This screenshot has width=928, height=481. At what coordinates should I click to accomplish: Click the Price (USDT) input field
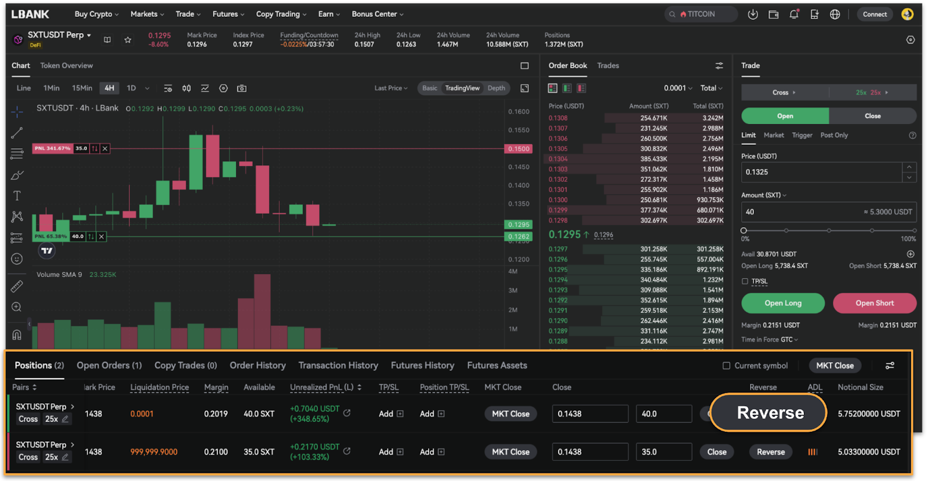click(822, 172)
